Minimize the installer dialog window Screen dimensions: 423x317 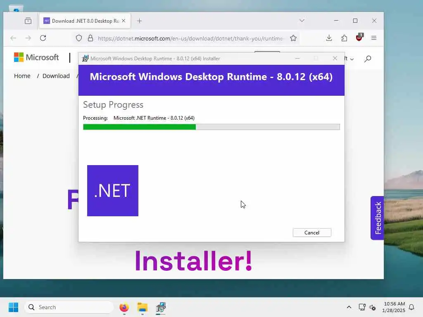click(297, 59)
